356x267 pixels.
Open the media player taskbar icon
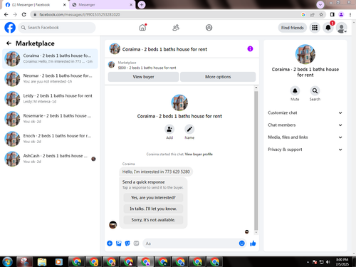coord(58,262)
